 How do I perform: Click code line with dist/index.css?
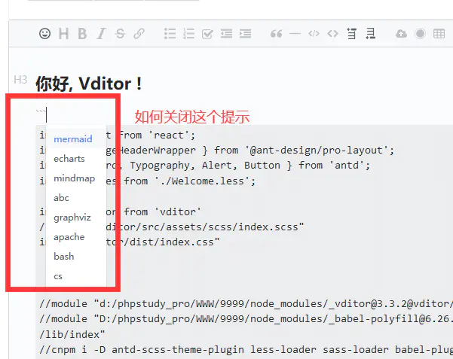(130, 242)
